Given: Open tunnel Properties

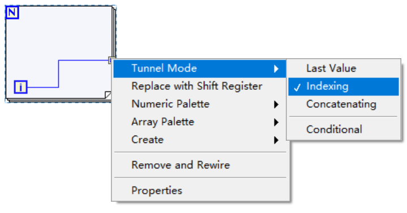Looking at the screenshot, I should point(200,190).
